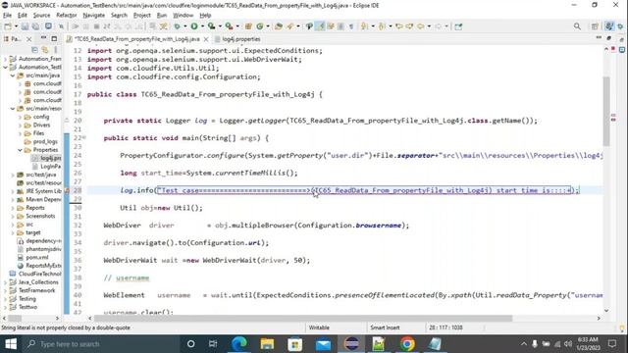Click the Debug bug icon
Image resolution: width=628 pixels, height=353 pixels.
tap(177, 26)
